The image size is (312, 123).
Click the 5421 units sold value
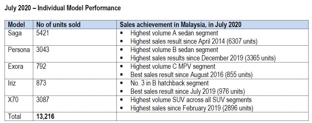[42, 33]
